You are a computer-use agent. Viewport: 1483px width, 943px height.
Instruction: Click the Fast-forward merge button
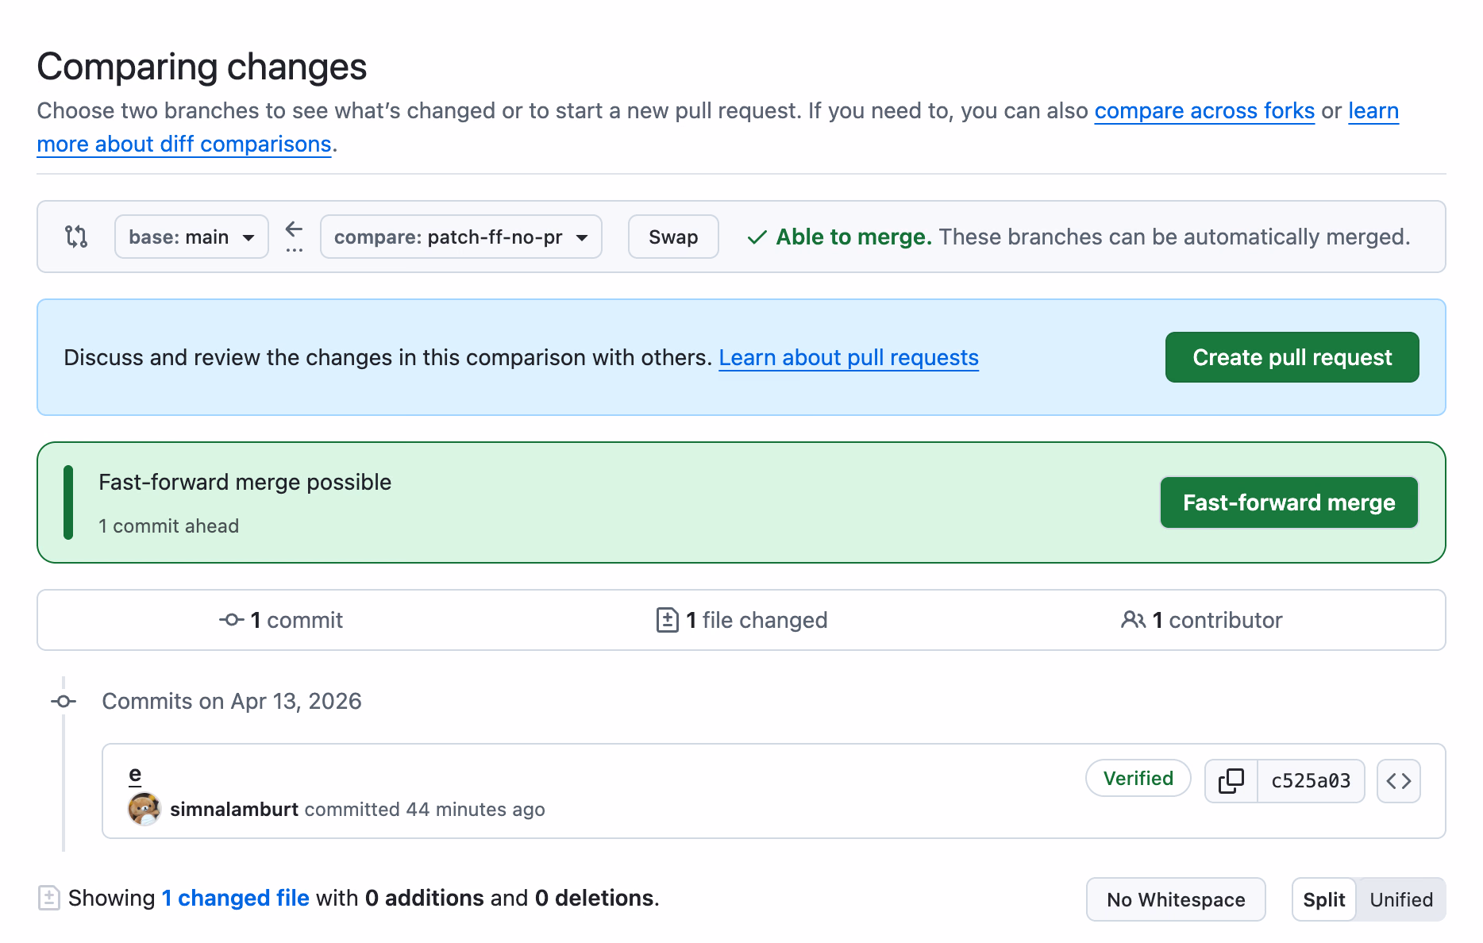point(1289,502)
